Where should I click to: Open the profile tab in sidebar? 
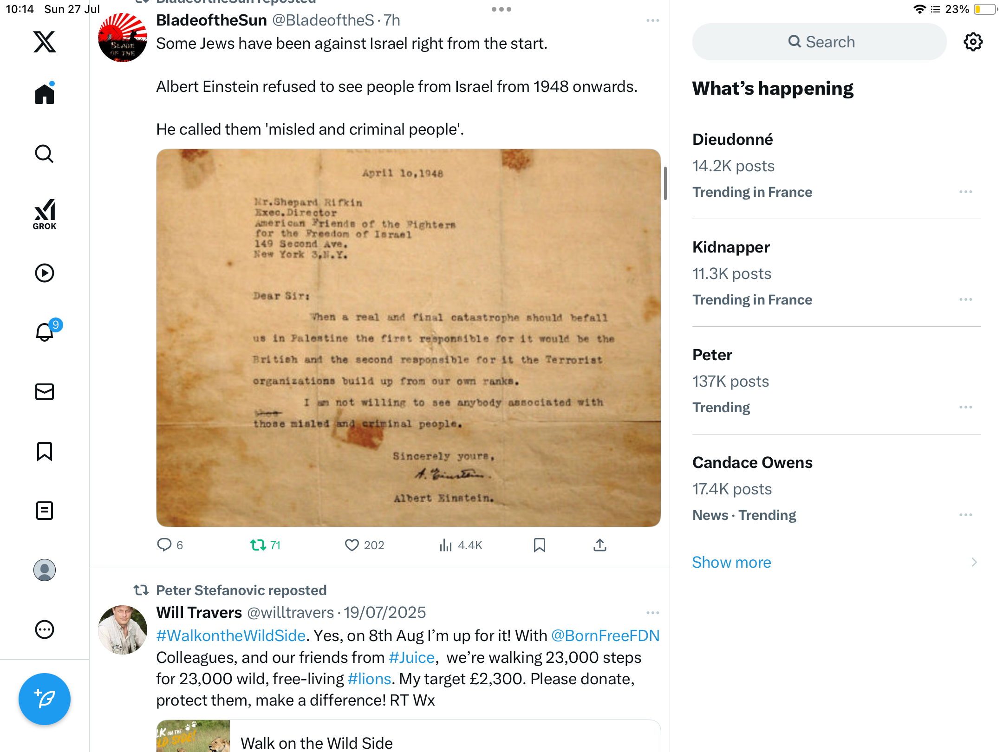coord(45,570)
